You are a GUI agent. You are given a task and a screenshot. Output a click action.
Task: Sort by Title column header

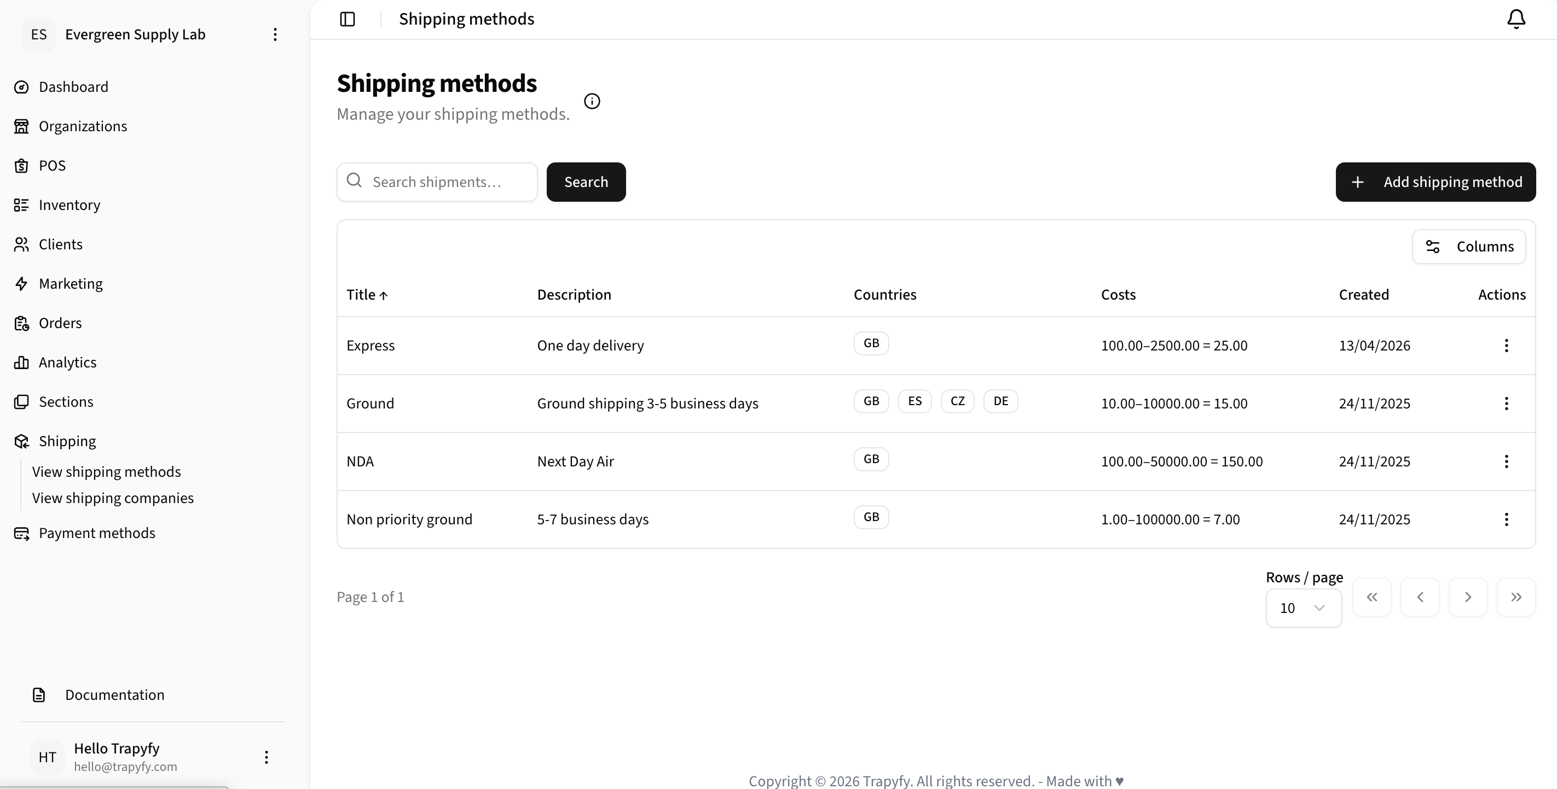pos(367,295)
